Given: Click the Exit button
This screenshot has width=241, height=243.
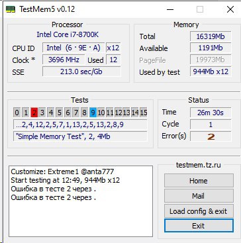Looking at the screenshot, I should pos(199,226).
